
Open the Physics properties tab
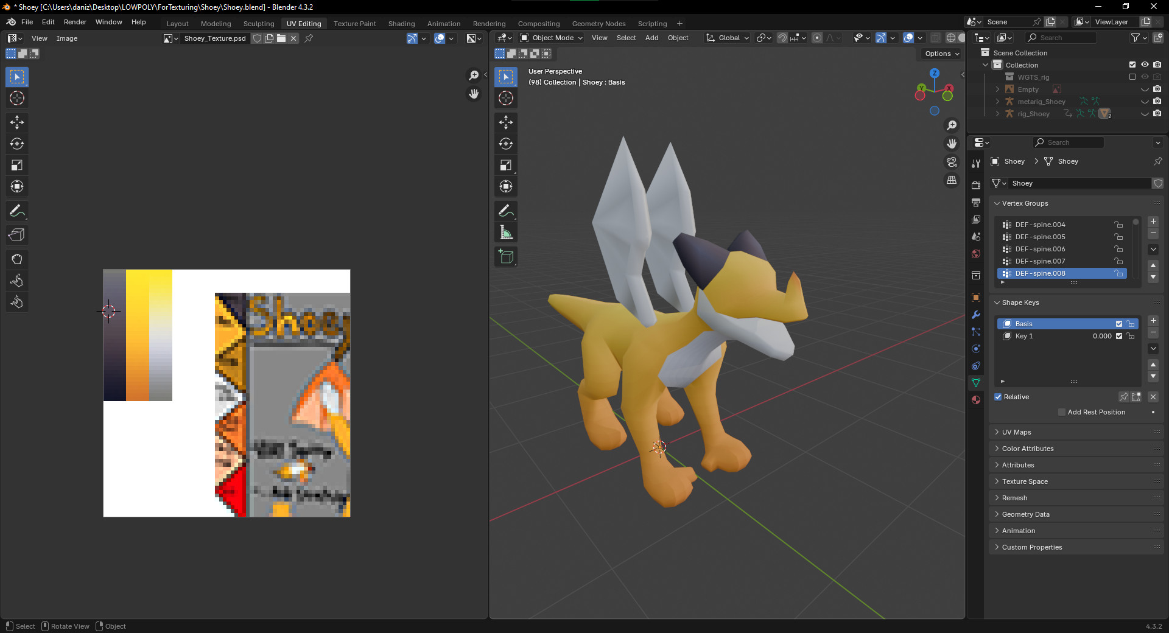[976, 349]
